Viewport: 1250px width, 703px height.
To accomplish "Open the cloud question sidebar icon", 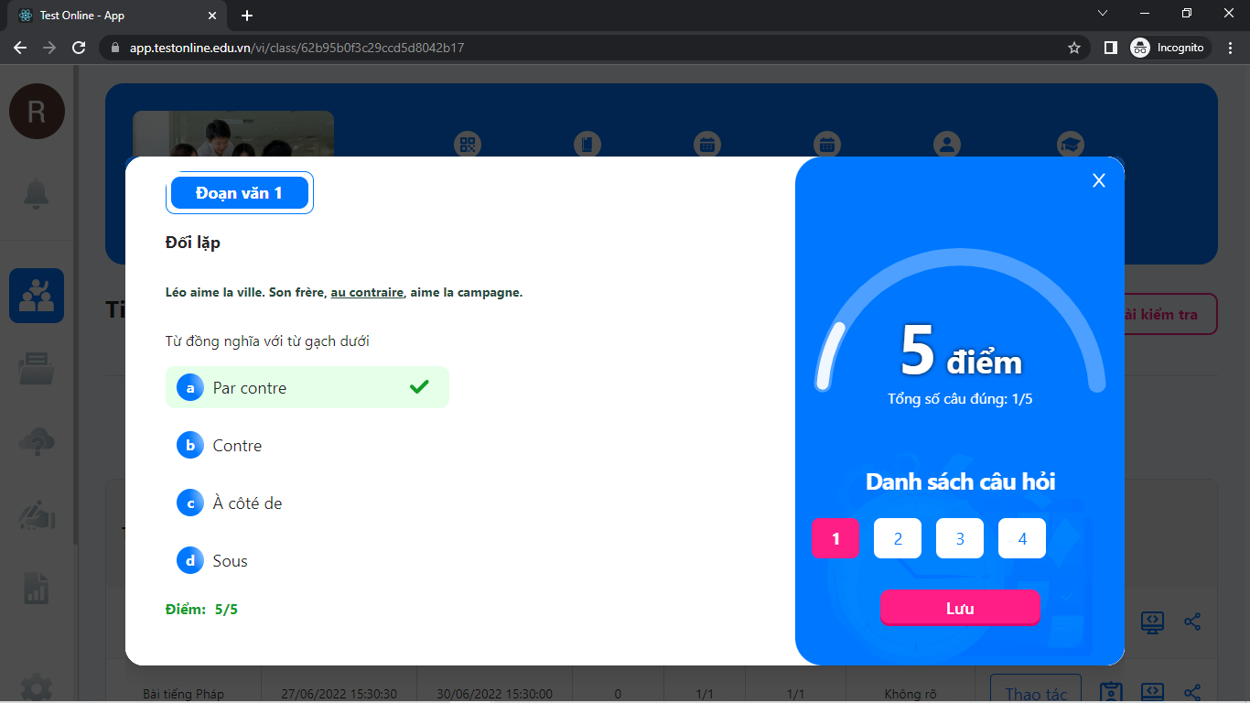I will click(37, 443).
